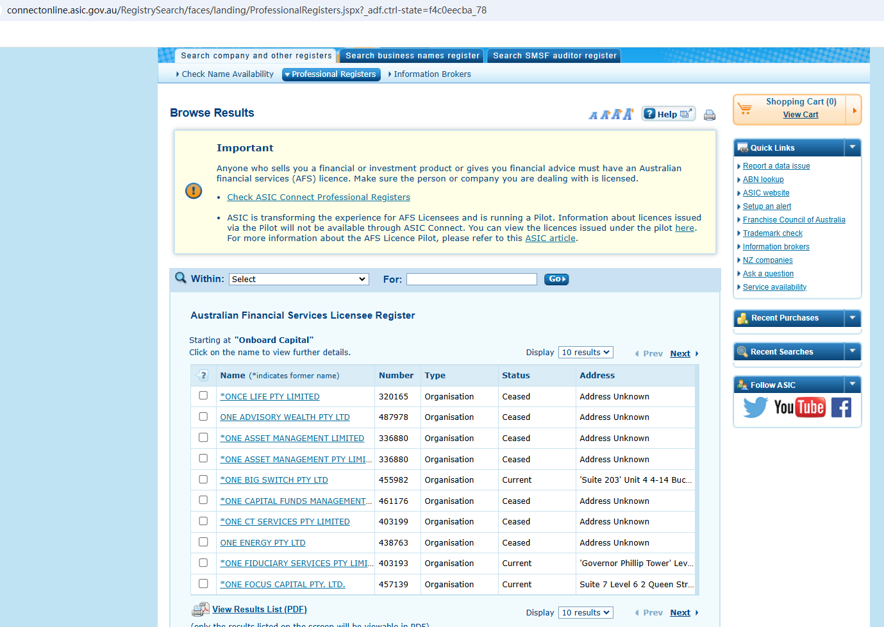Tick the checkbox for ONCE LIFE PTY LIMITED
Viewport: 884px width, 627px height.
[203, 396]
